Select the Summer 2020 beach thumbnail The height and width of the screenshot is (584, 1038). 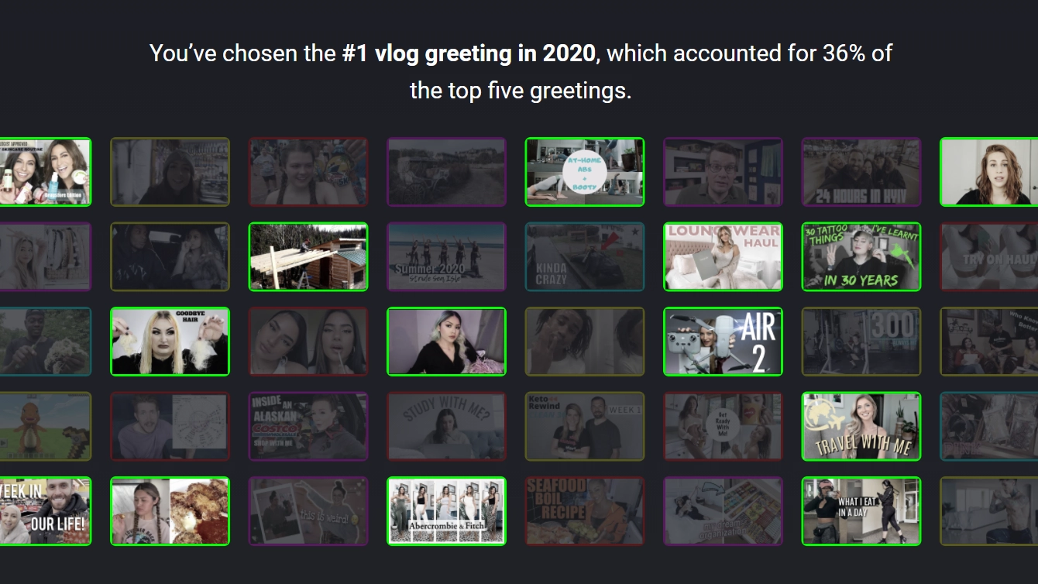[446, 257]
